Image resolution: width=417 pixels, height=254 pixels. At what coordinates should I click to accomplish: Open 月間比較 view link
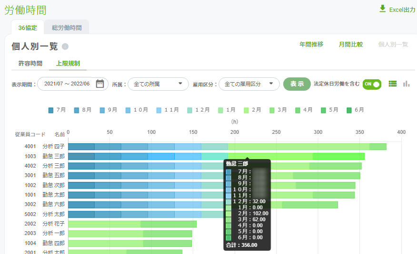tap(351, 44)
